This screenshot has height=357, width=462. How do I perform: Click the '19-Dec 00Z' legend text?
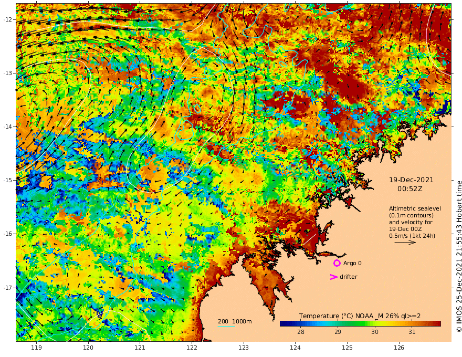[x=405, y=229]
